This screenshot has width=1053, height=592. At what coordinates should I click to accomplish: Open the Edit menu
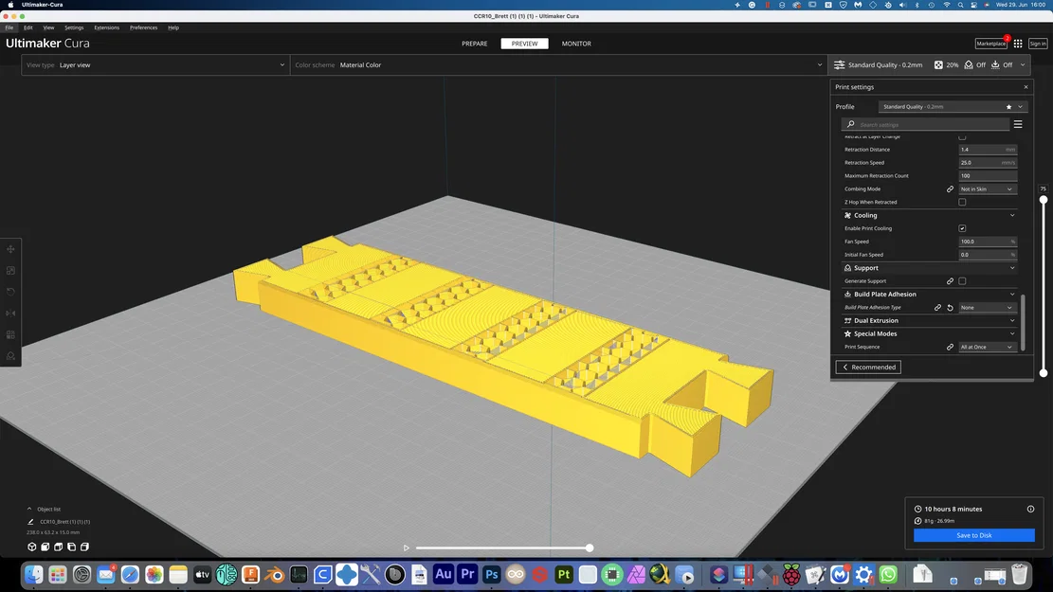click(x=28, y=27)
